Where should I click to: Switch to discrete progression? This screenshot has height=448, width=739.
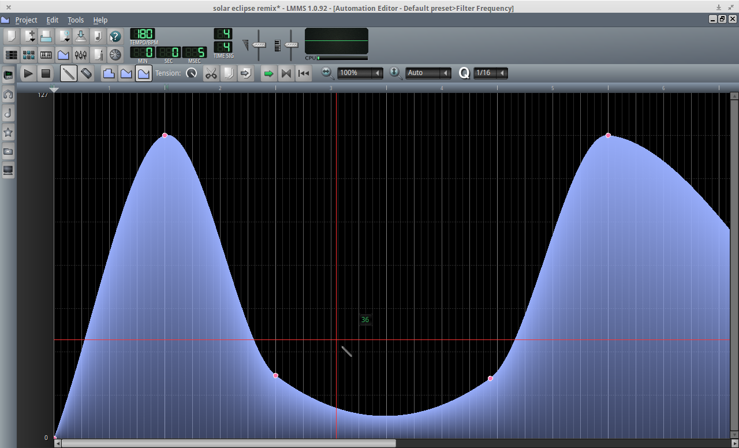(109, 73)
